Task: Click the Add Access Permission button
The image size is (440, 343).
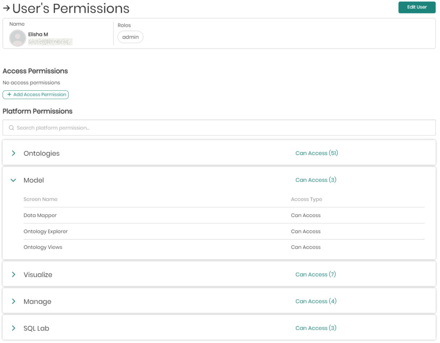Action: [35, 95]
